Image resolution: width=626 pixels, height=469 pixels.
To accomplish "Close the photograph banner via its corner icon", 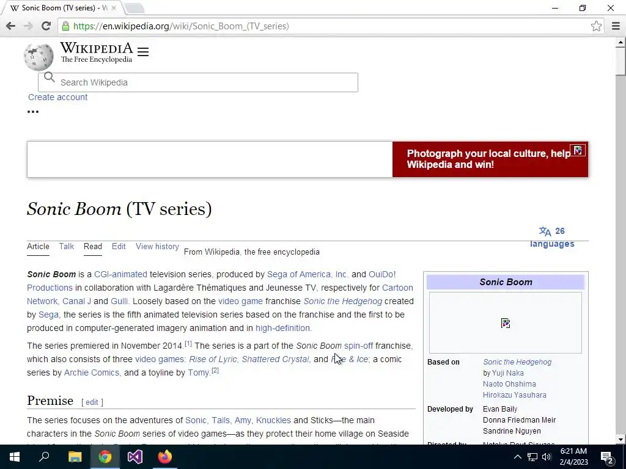I will click(x=578, y=150).
